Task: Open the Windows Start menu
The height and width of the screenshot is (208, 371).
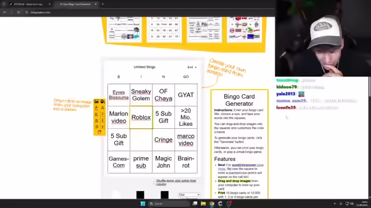Action: [x=143, y=203]
